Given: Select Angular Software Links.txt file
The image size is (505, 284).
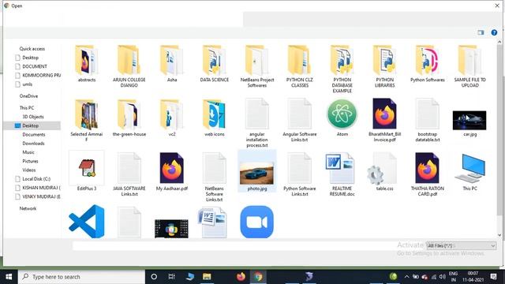Looking at the screenshot, I should pos(300,121).
